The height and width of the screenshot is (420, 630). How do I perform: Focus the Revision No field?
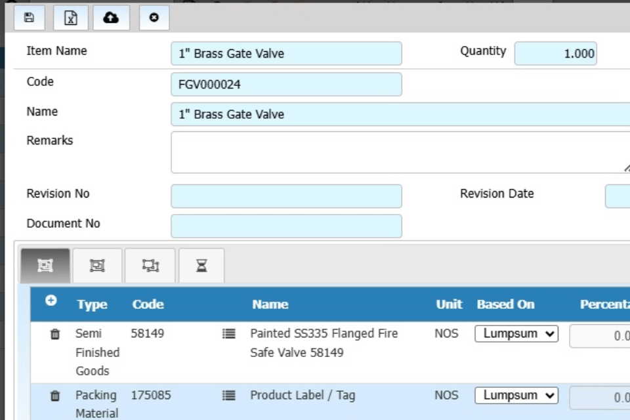(x=286, y=196)
